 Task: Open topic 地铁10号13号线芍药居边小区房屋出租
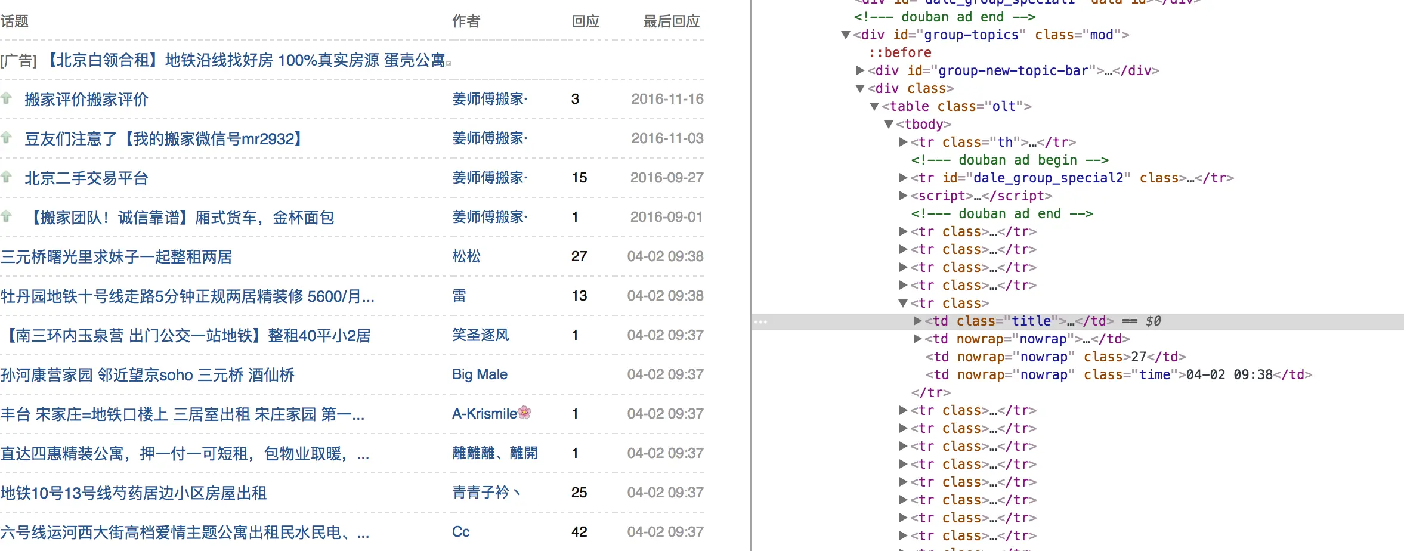pyautogui.click(x=134, y=493)
